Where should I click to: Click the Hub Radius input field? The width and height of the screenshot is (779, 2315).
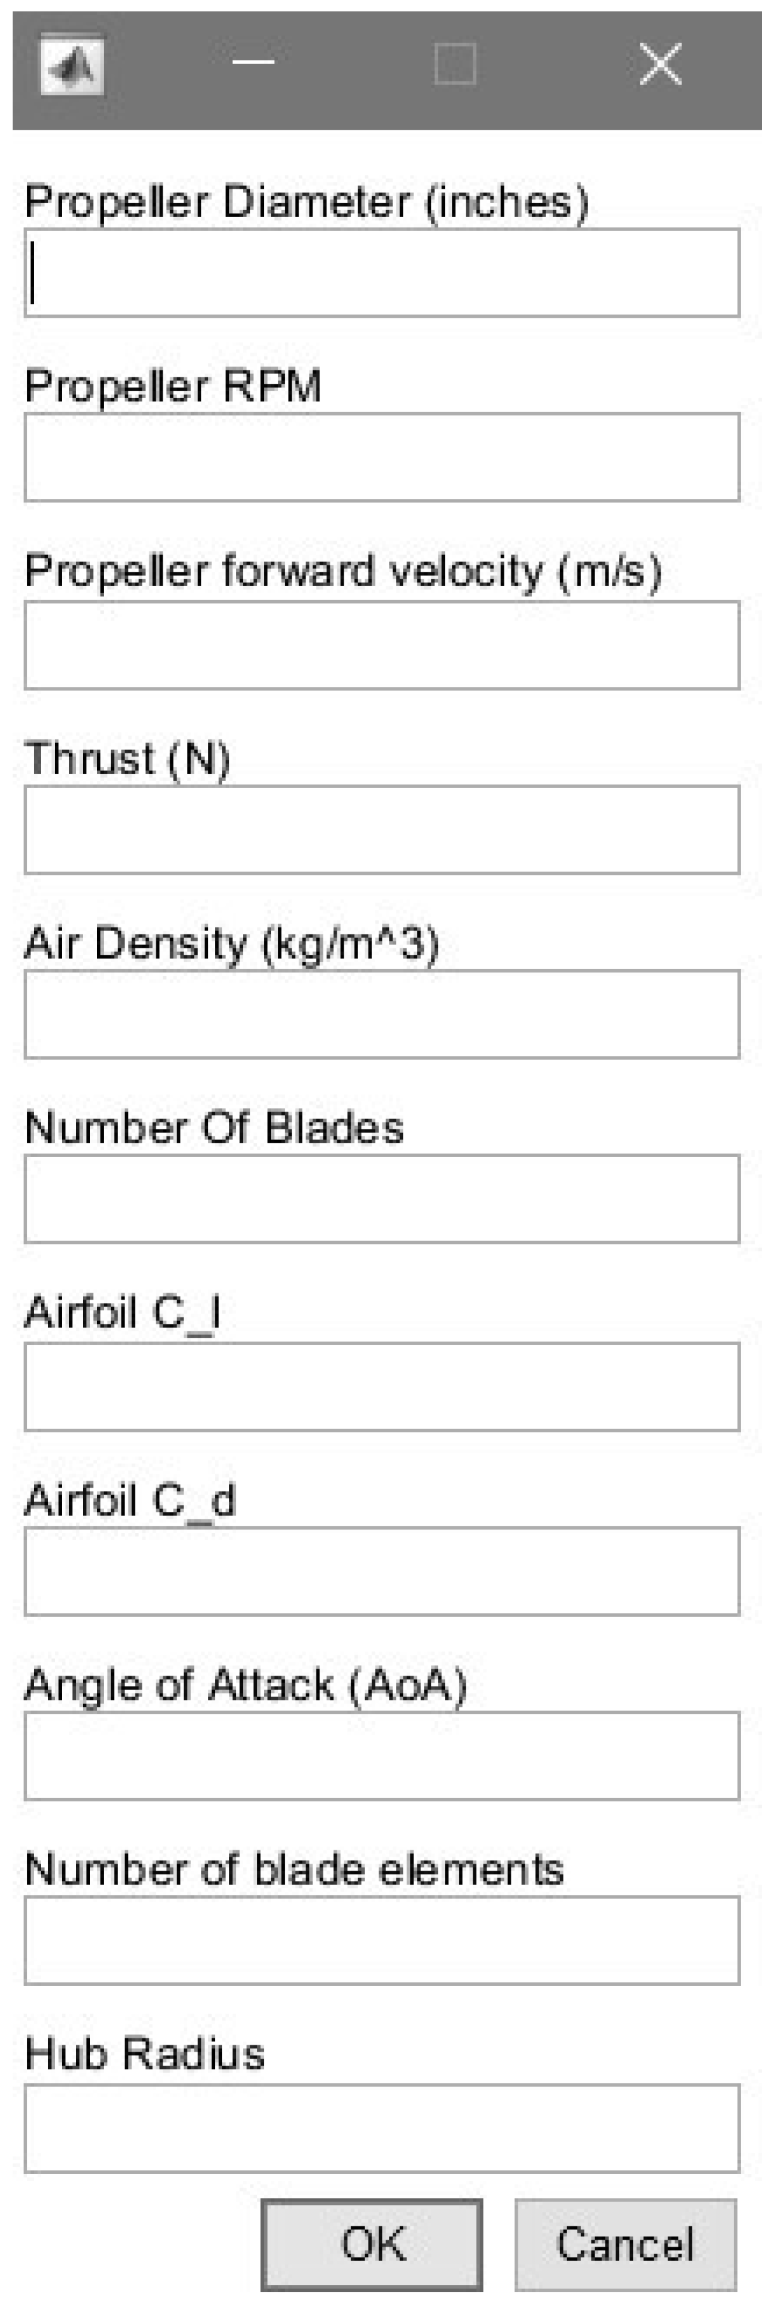pos(382,2128)
